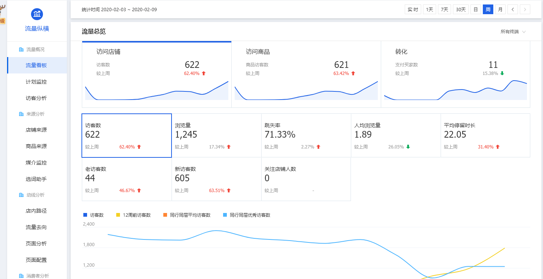Open the 所有终端 dropdown
This screenshot has height=279, width=543.
[x=513, y=32]
